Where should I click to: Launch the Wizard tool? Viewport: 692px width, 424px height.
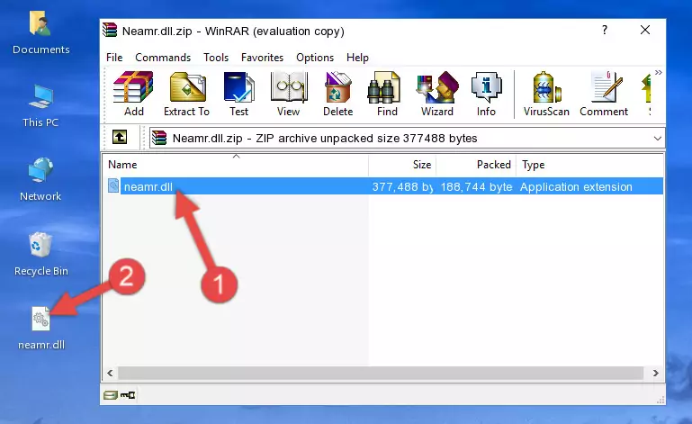tap(437, 94)
